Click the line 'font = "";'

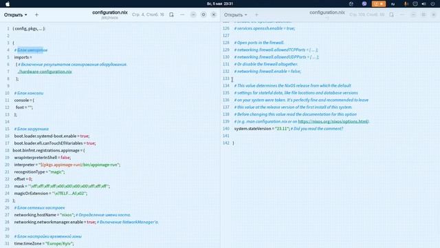click(24, 107)
